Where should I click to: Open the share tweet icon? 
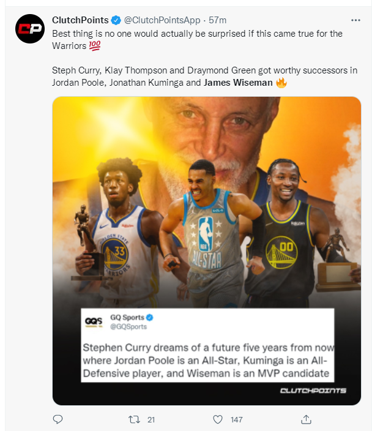pyautogui.click(x=306, y=419)
